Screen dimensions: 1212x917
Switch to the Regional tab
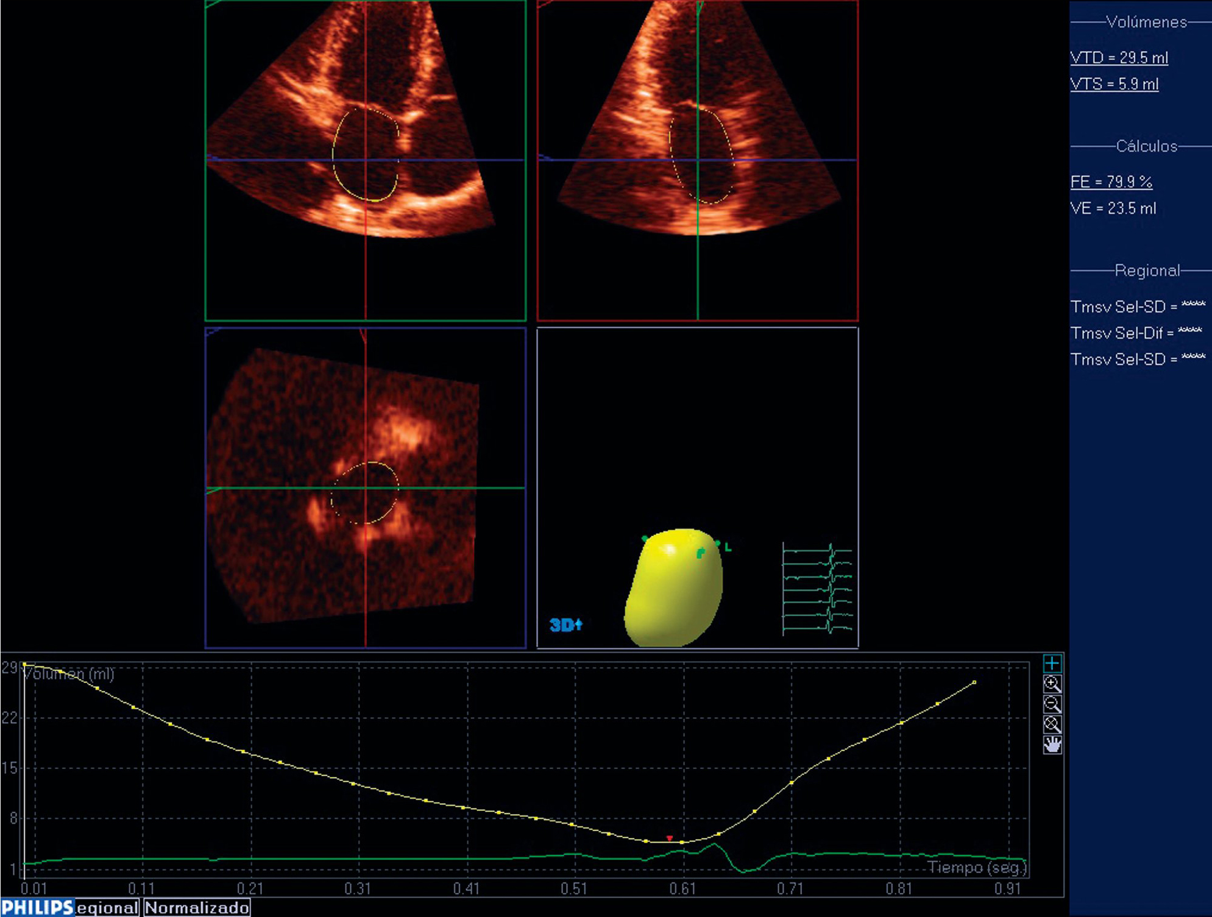(107, 908)
